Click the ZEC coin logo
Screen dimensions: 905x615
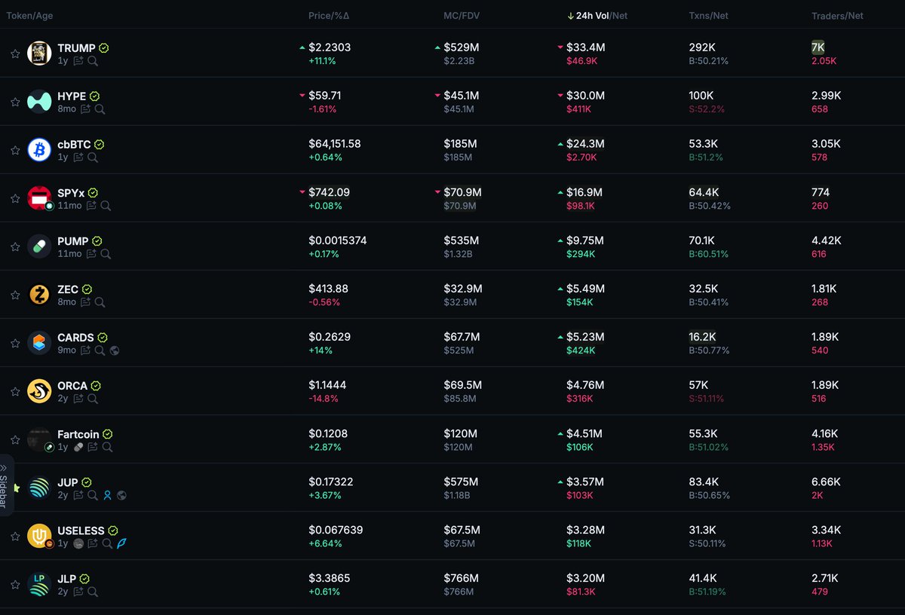click(39, 295)
